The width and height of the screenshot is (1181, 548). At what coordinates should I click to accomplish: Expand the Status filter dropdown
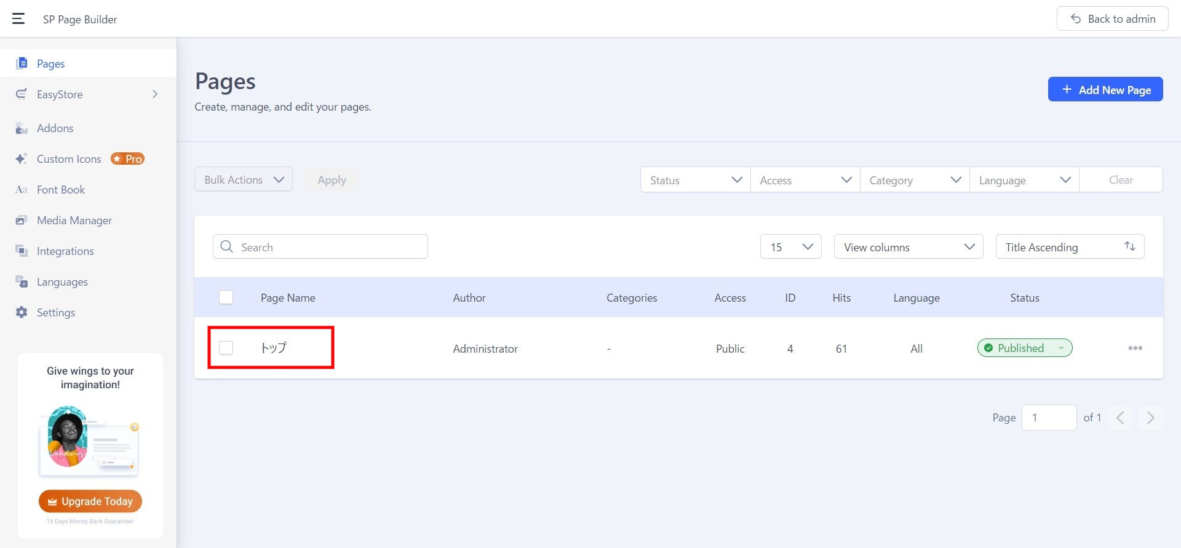695,180
